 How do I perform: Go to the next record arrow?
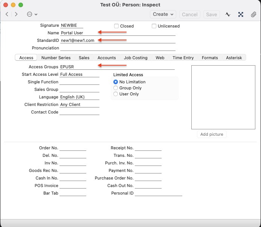16,14
